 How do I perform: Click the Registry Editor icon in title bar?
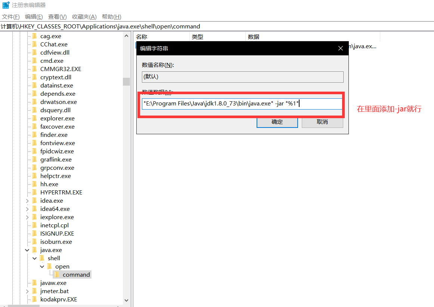(5, 5)
